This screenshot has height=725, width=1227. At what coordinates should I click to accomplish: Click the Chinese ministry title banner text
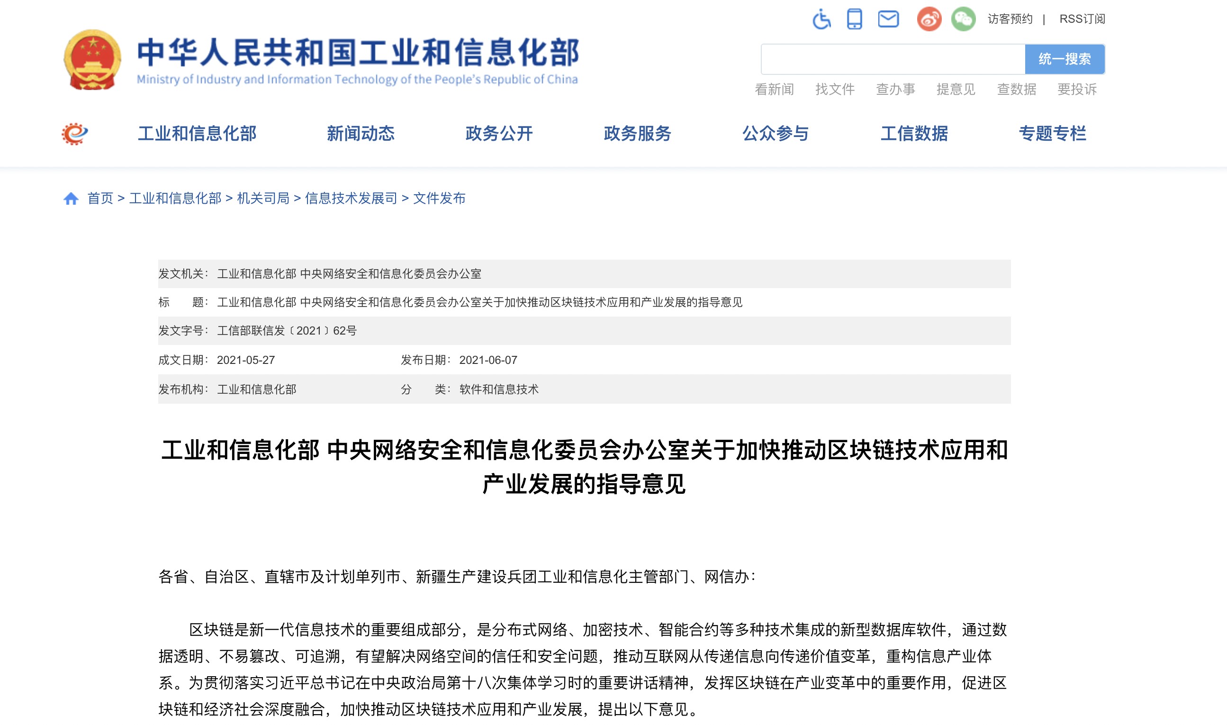(358, 52)
